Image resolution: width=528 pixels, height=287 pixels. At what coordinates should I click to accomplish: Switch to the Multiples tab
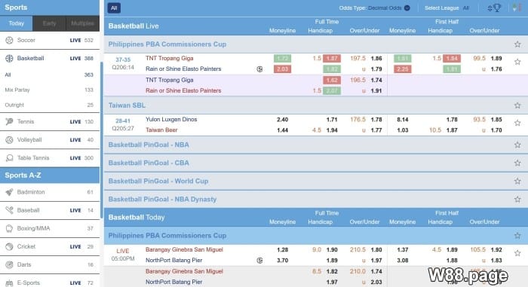point(82,23)
